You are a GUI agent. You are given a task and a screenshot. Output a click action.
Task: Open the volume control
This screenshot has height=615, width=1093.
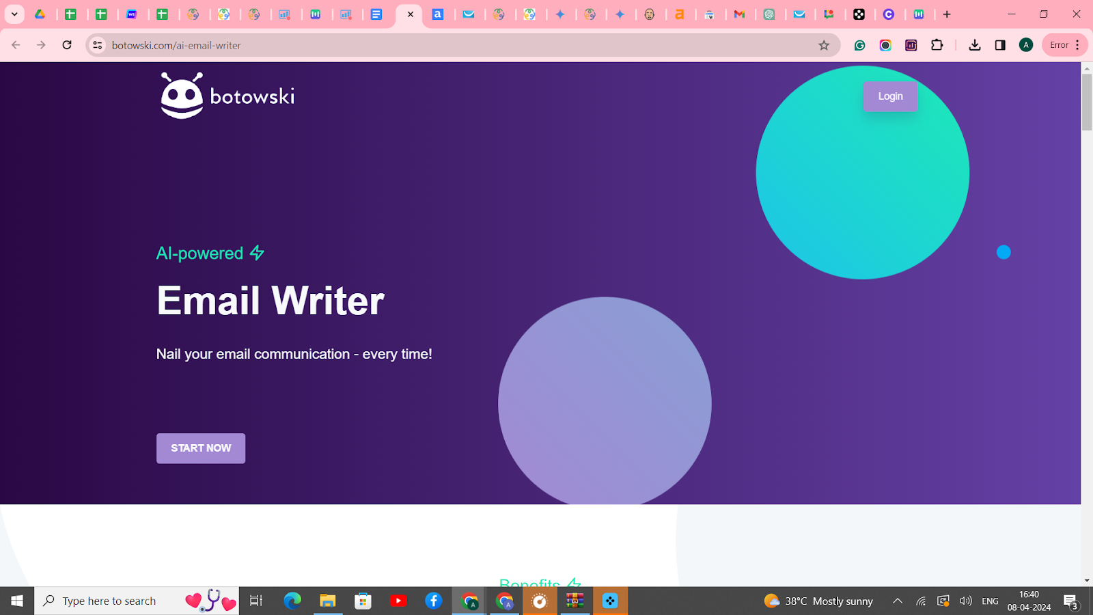pos(965,601)
